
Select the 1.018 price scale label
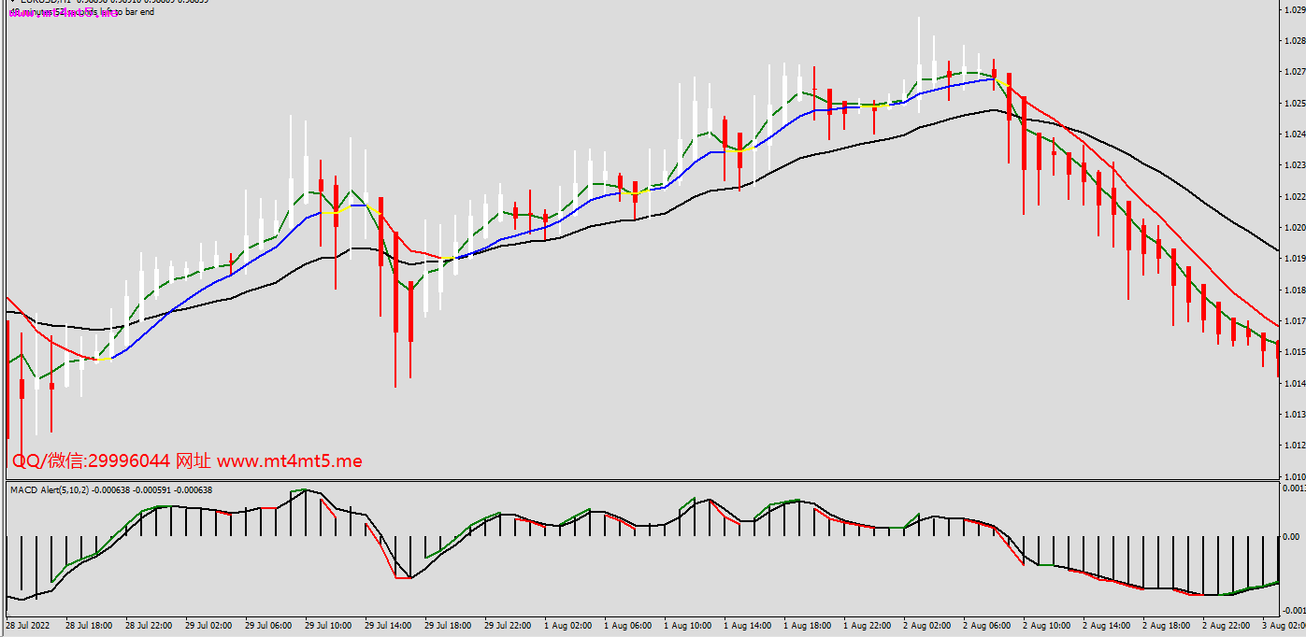[x=1294, y=290]
